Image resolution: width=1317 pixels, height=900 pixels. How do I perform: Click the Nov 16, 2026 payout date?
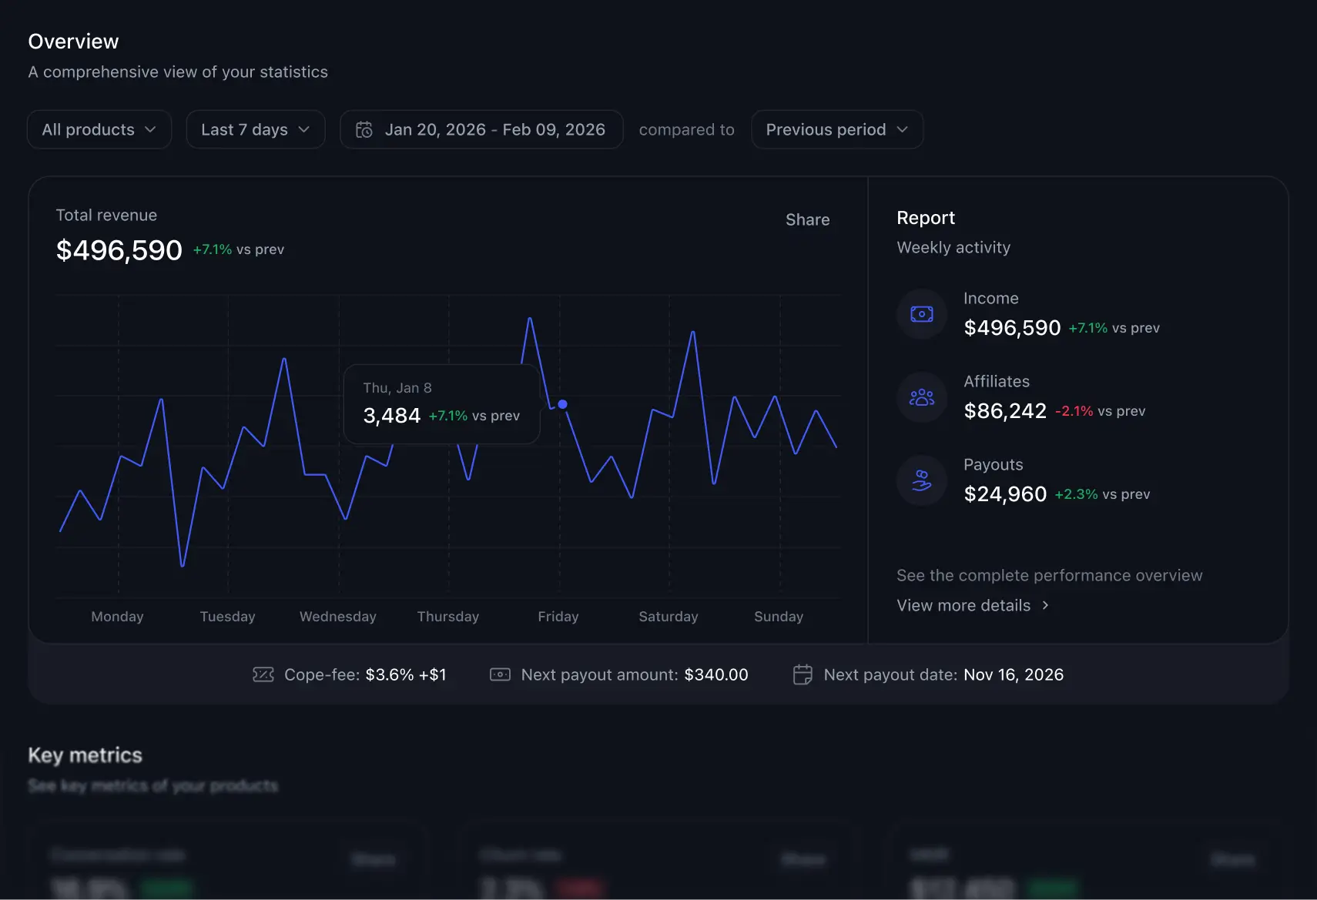pyautogui.click(x=1014, y=674)
